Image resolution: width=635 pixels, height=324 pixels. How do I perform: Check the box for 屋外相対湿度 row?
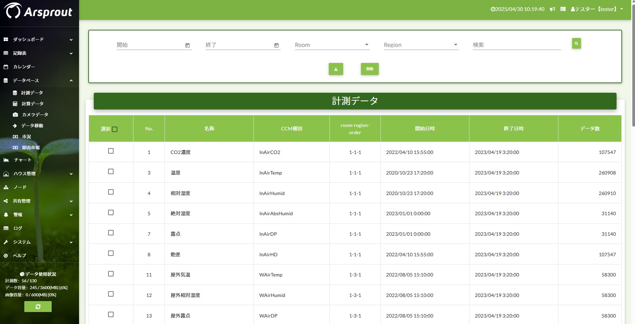pyautogui.click(x=111, y=294)
